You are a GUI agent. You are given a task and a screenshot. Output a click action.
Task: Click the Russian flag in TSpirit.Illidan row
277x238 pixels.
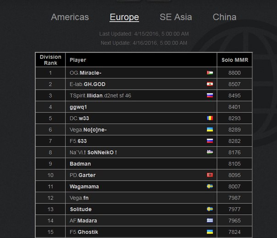point(210,95)
